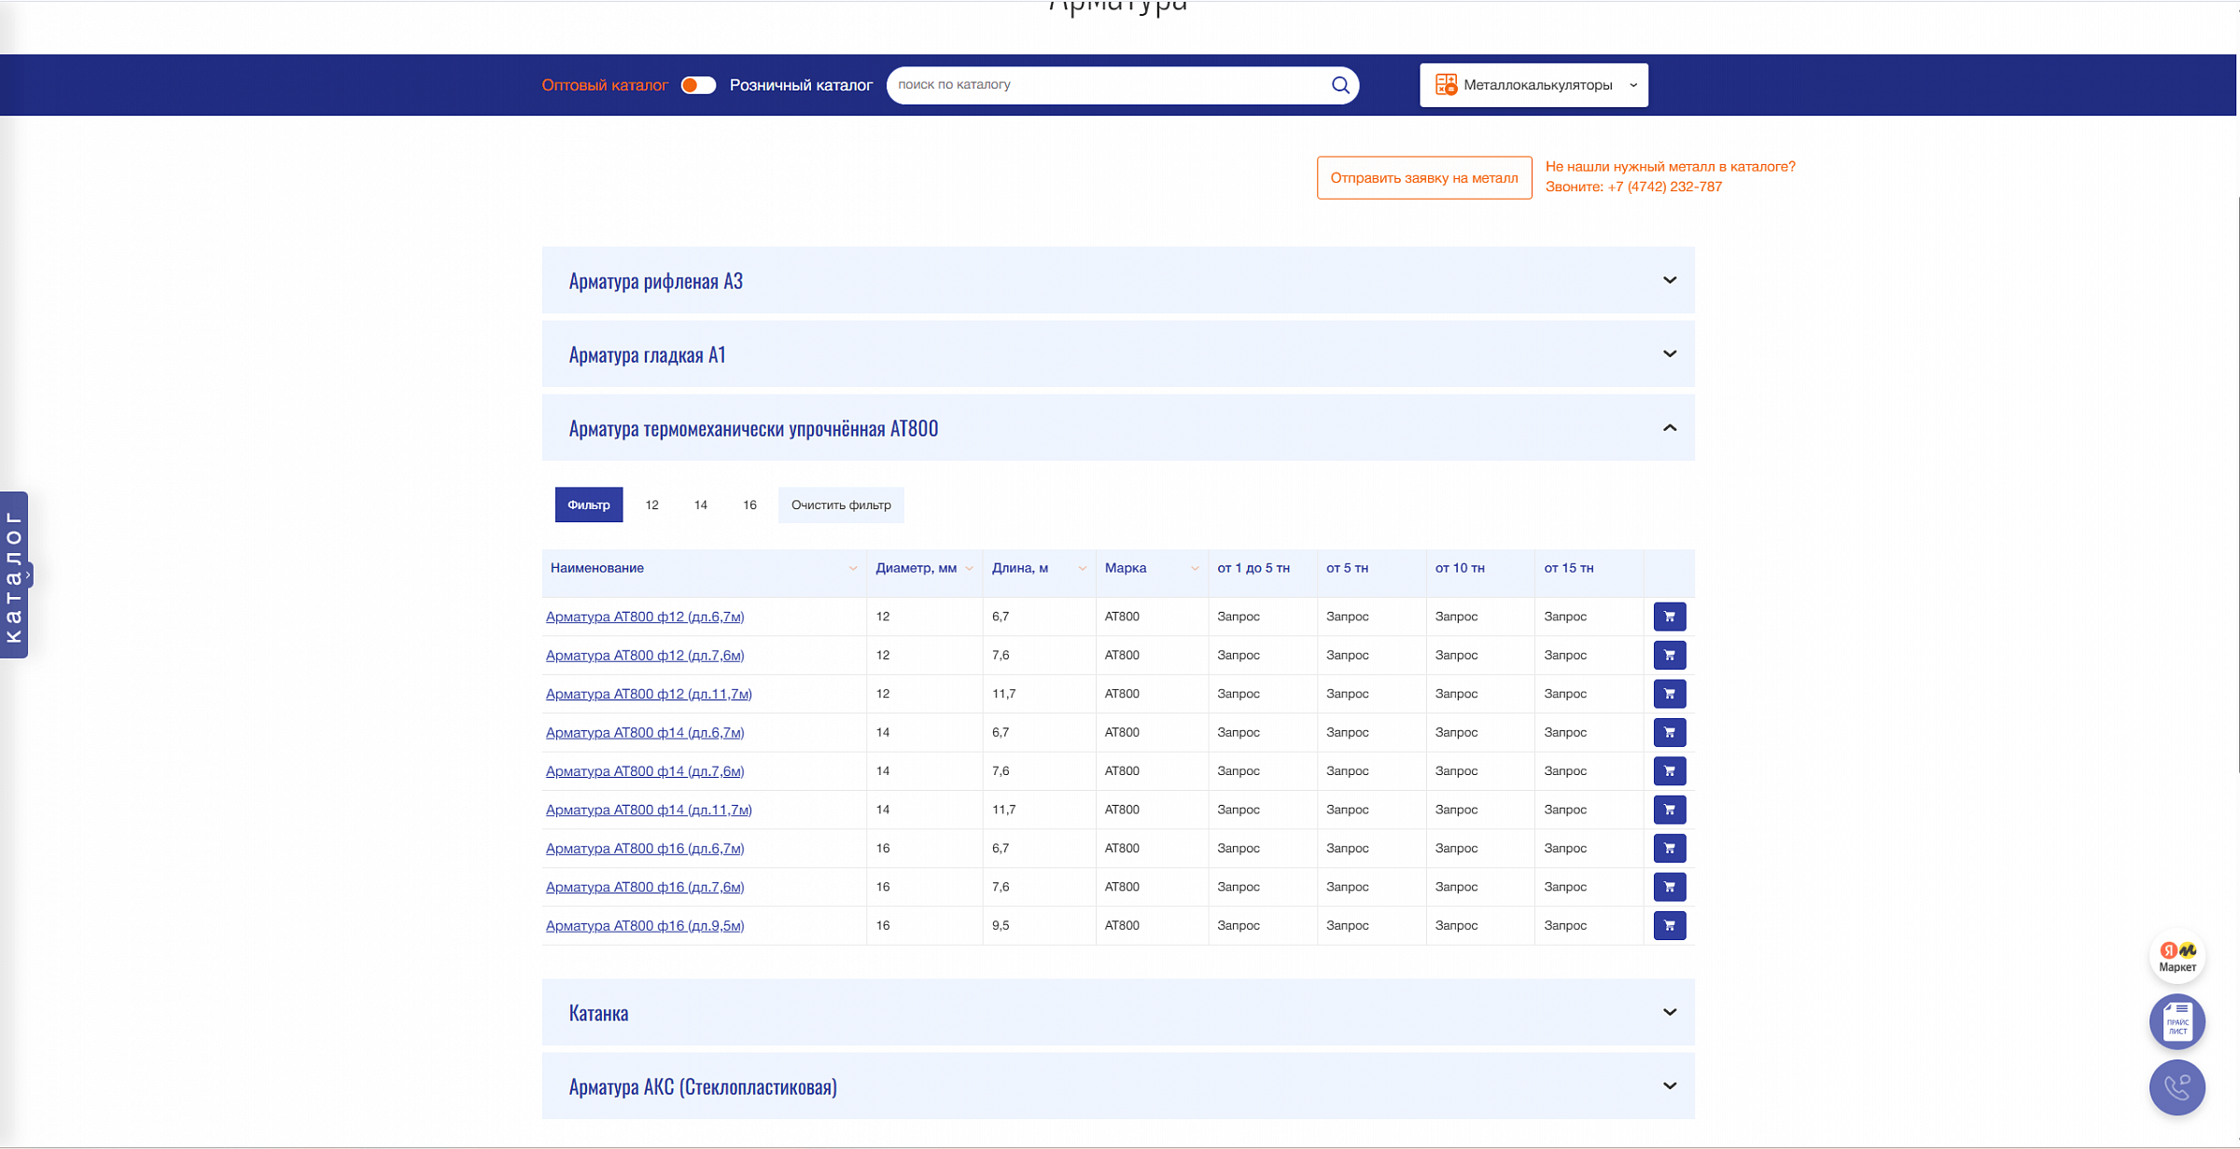
Task: Click Очистить фильтр button
Action: (840, 505)
